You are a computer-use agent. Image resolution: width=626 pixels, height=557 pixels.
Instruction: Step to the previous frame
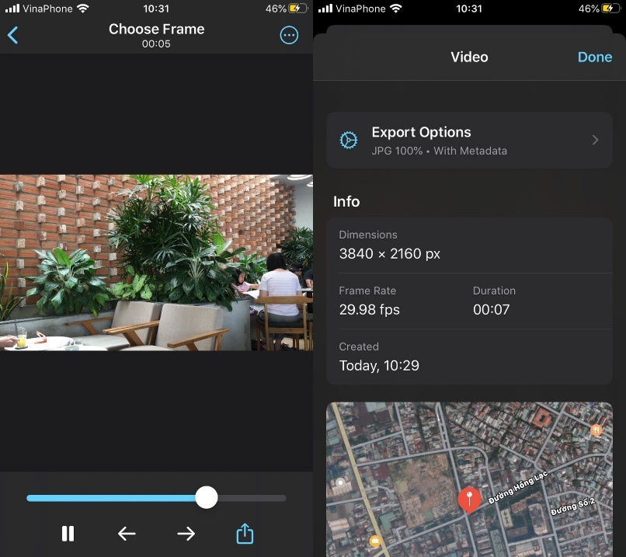pos(127,534)
